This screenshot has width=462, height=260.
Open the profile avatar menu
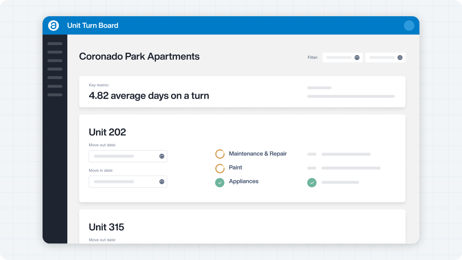[409, 25]
